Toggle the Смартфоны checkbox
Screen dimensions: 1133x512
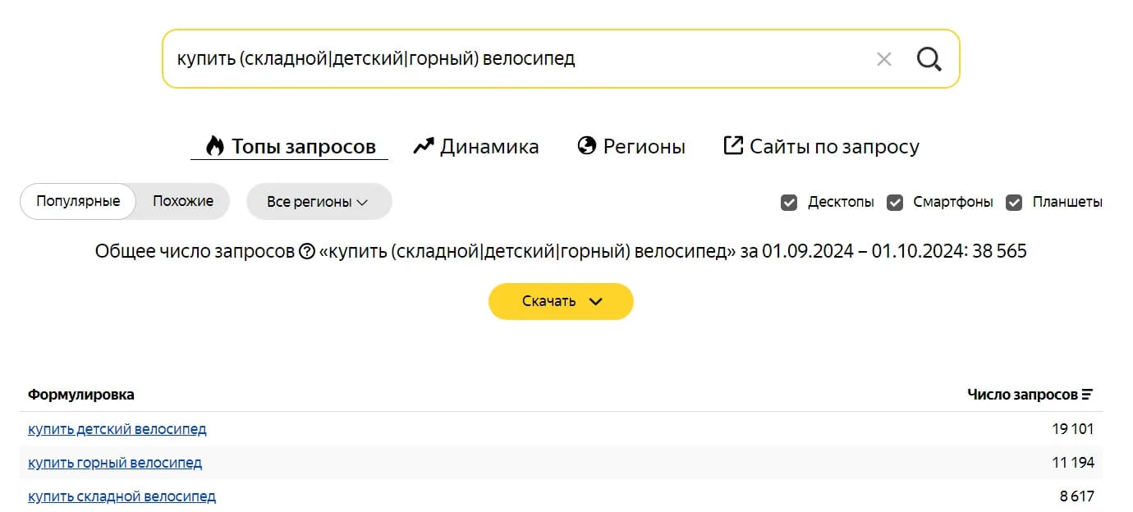[895, 203]
